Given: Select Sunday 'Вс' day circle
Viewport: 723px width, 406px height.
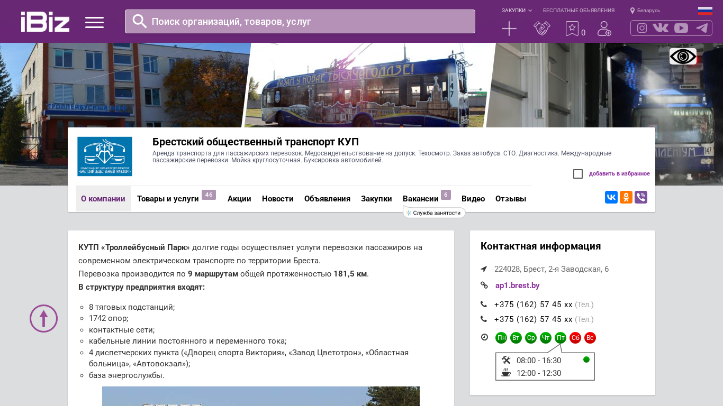Looking at the screenshot, I should tap(590, 338).
